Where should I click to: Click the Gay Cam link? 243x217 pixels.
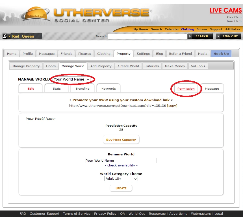(x=234, y=17)
